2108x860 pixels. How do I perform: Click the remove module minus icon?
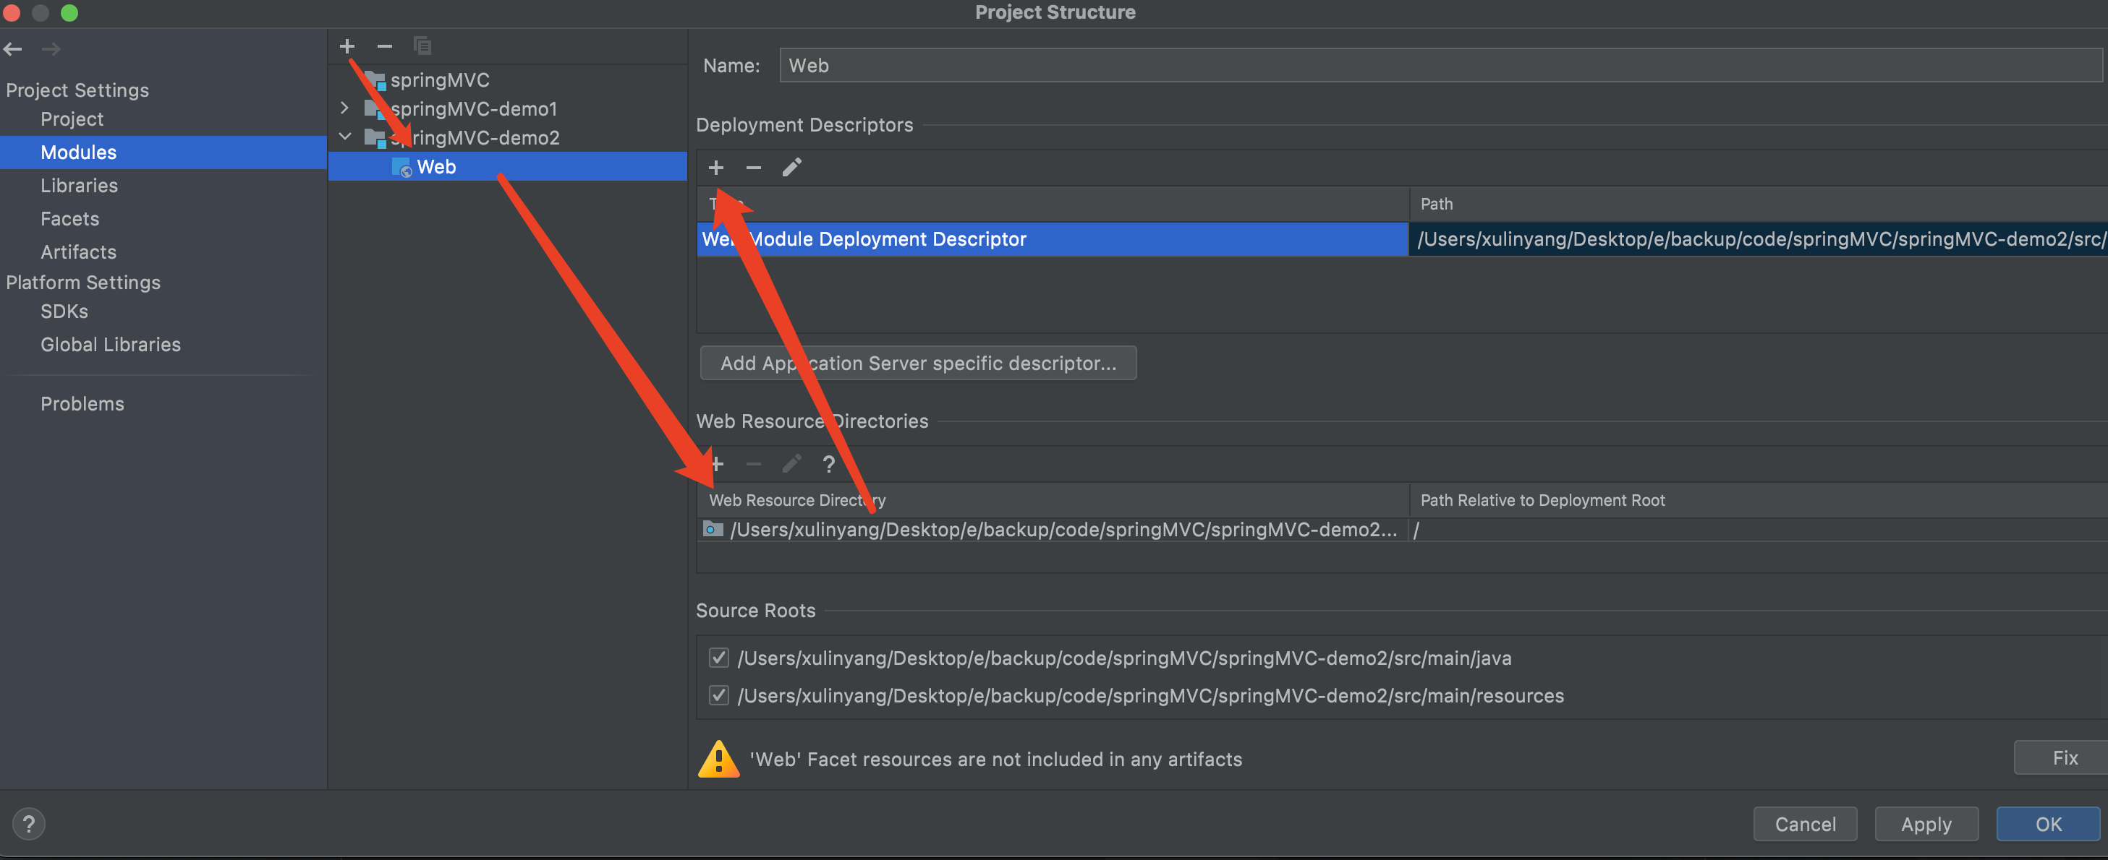click(385, 46)
